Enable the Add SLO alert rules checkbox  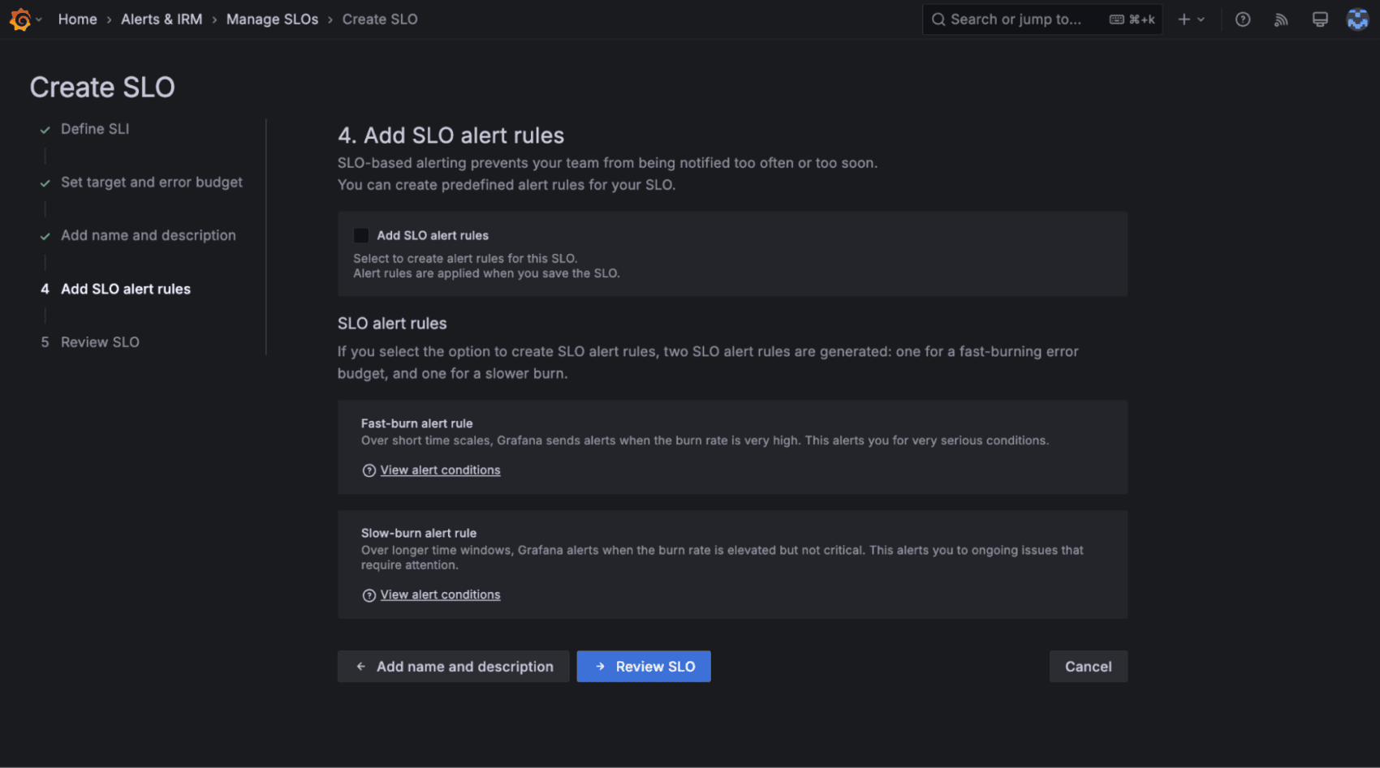[x=361, y=235]
